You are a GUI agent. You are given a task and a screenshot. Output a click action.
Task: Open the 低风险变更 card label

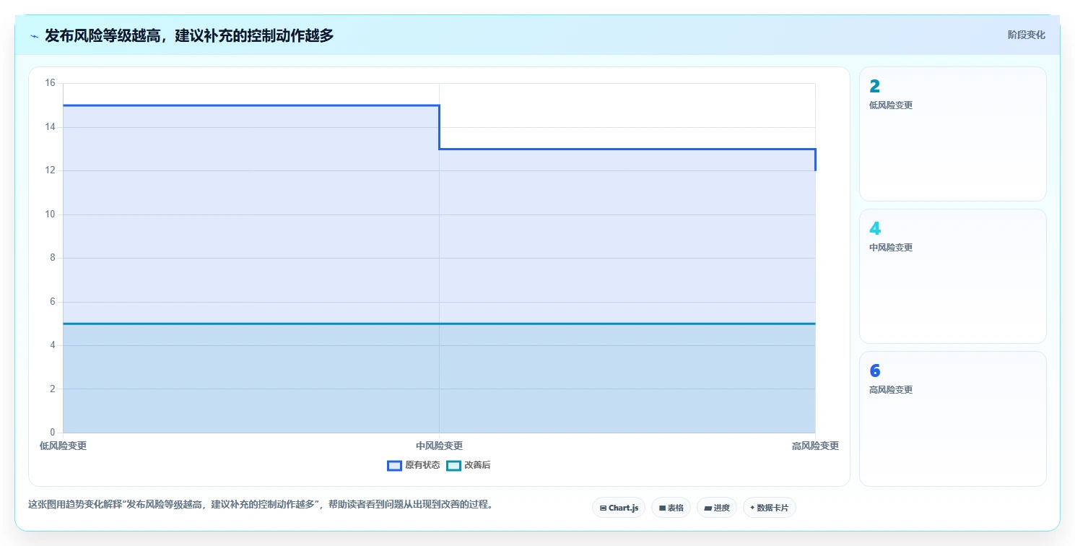click(891, 105)
